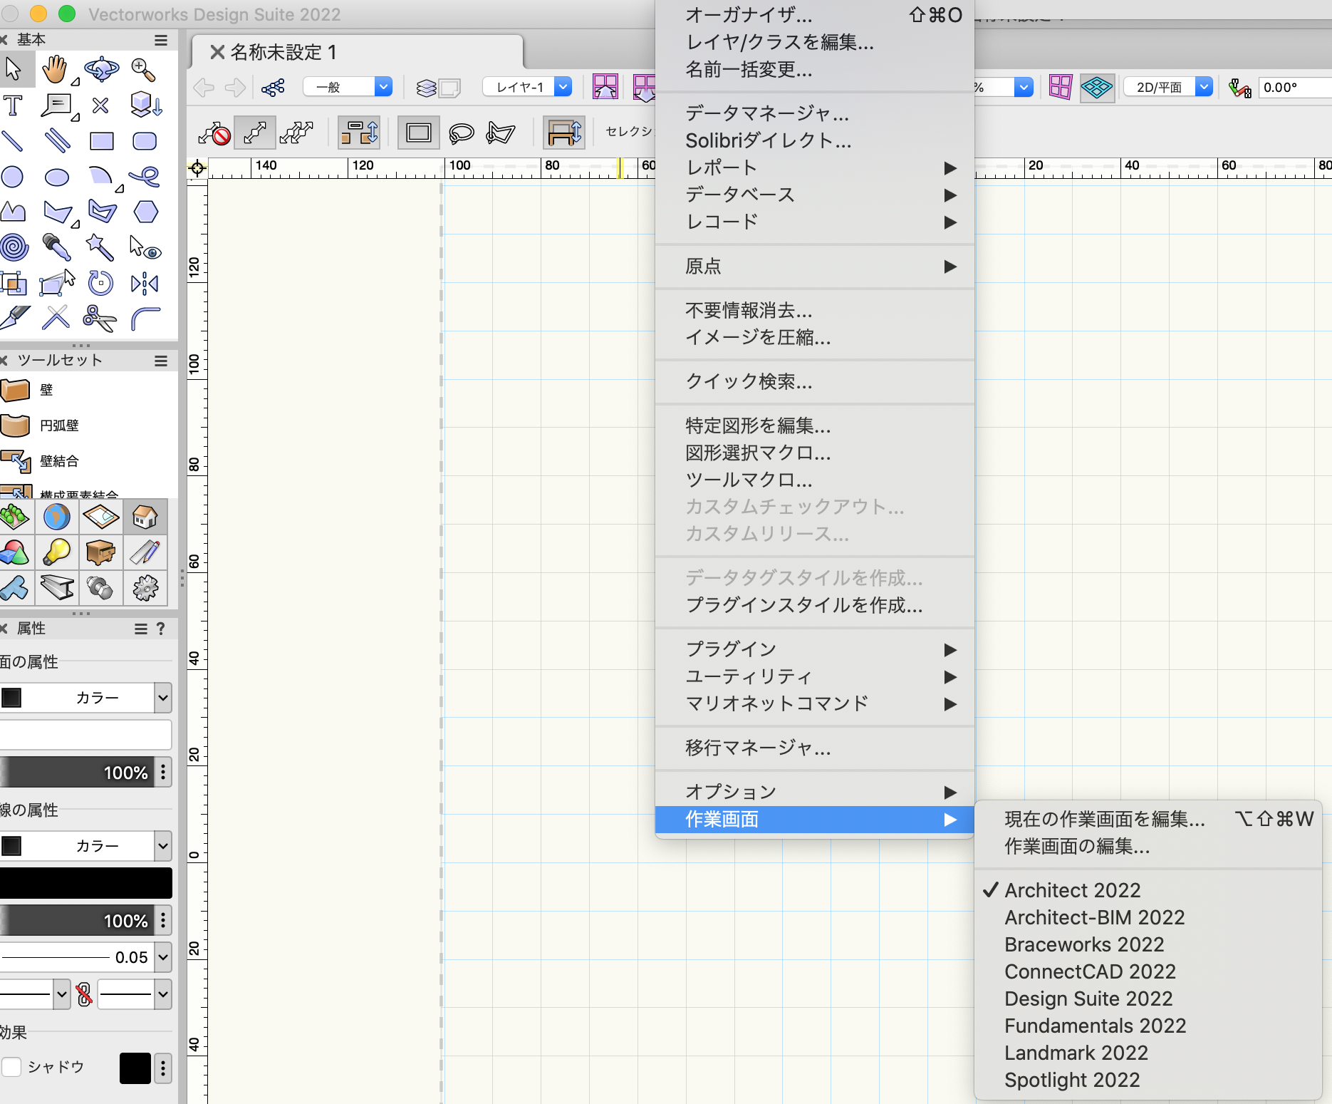Select the Rounded Rectangle tool

click(145, 141)
